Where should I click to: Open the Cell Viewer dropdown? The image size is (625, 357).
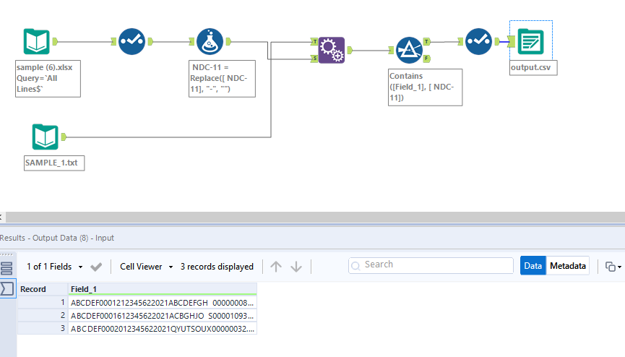(x=146, y=267)
